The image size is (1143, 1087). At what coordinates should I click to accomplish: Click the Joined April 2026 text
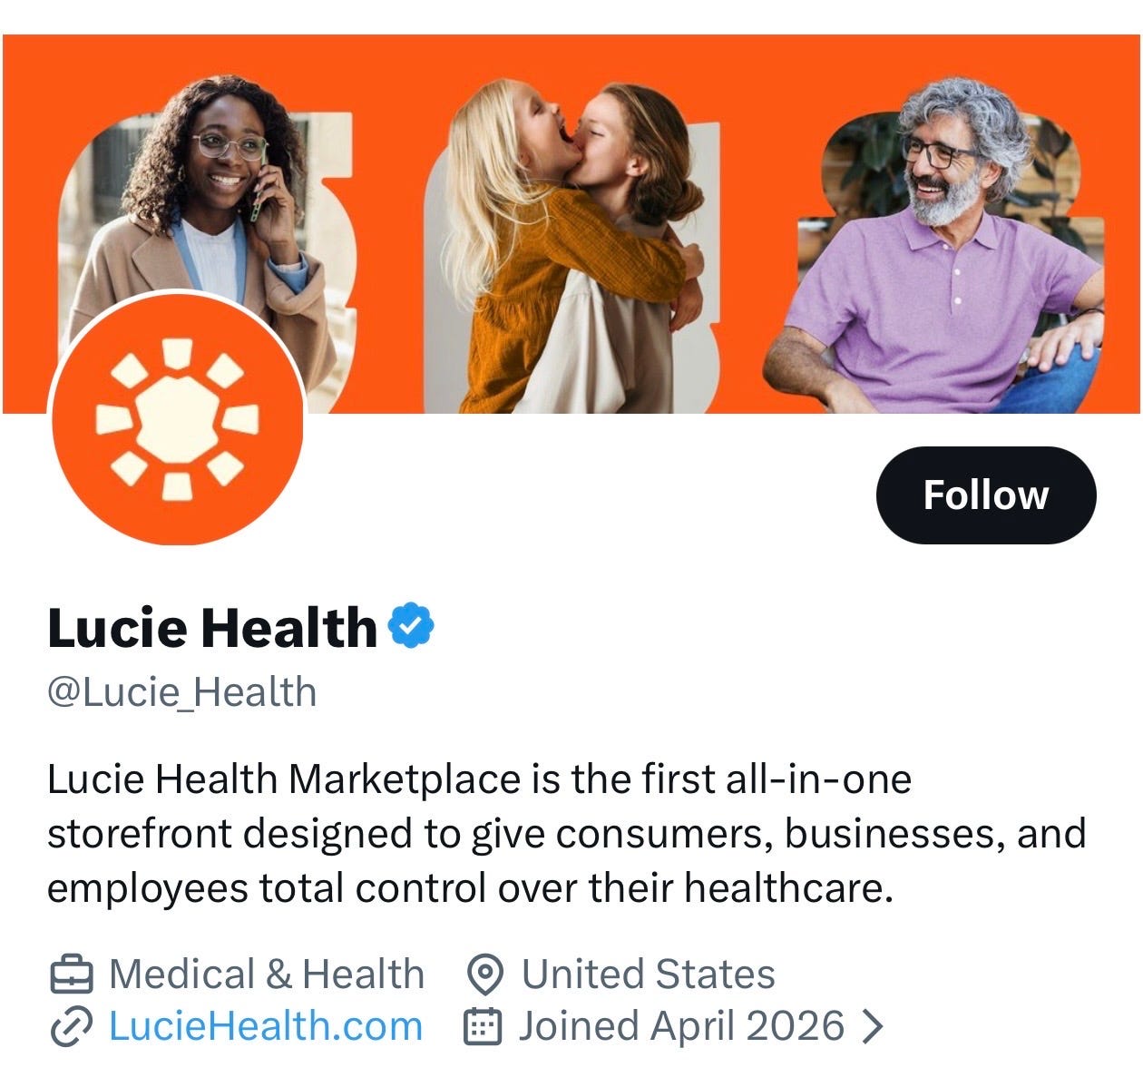click(681, 1026)
